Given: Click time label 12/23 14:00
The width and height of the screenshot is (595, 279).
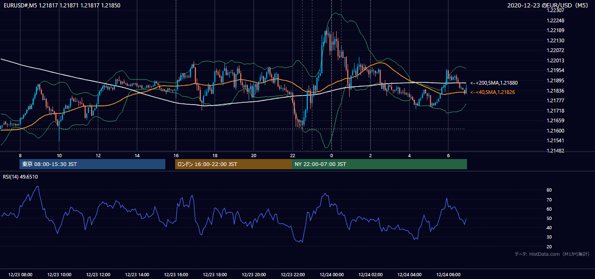Looking at the screenshot, I should (x=137, y=275).
